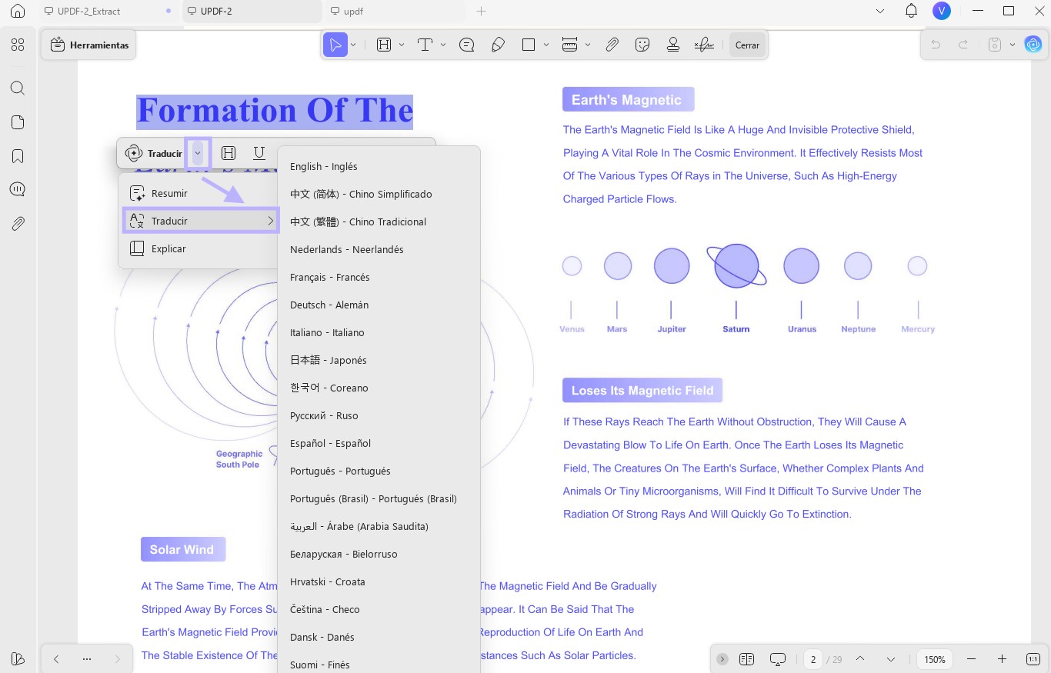This screenshot has height=673, width=1051.
Task: Expand the highlight tool dropdown arrow
Action: (x=402, y=45)
